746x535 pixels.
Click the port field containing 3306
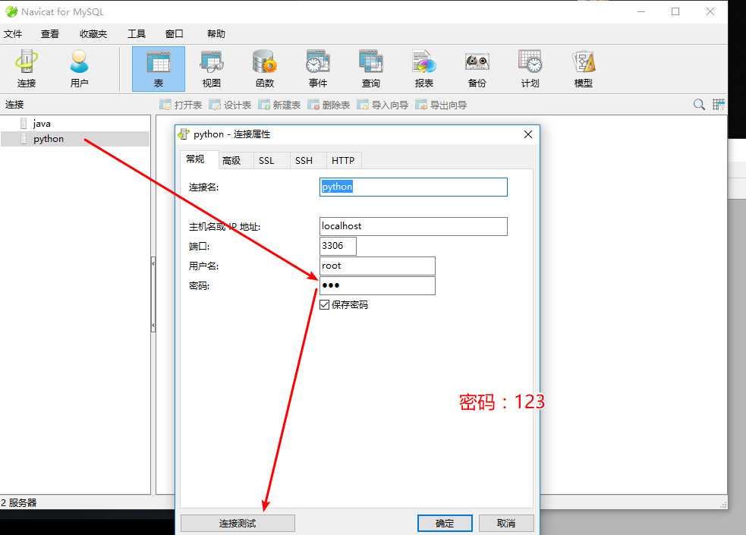point(338,246)
